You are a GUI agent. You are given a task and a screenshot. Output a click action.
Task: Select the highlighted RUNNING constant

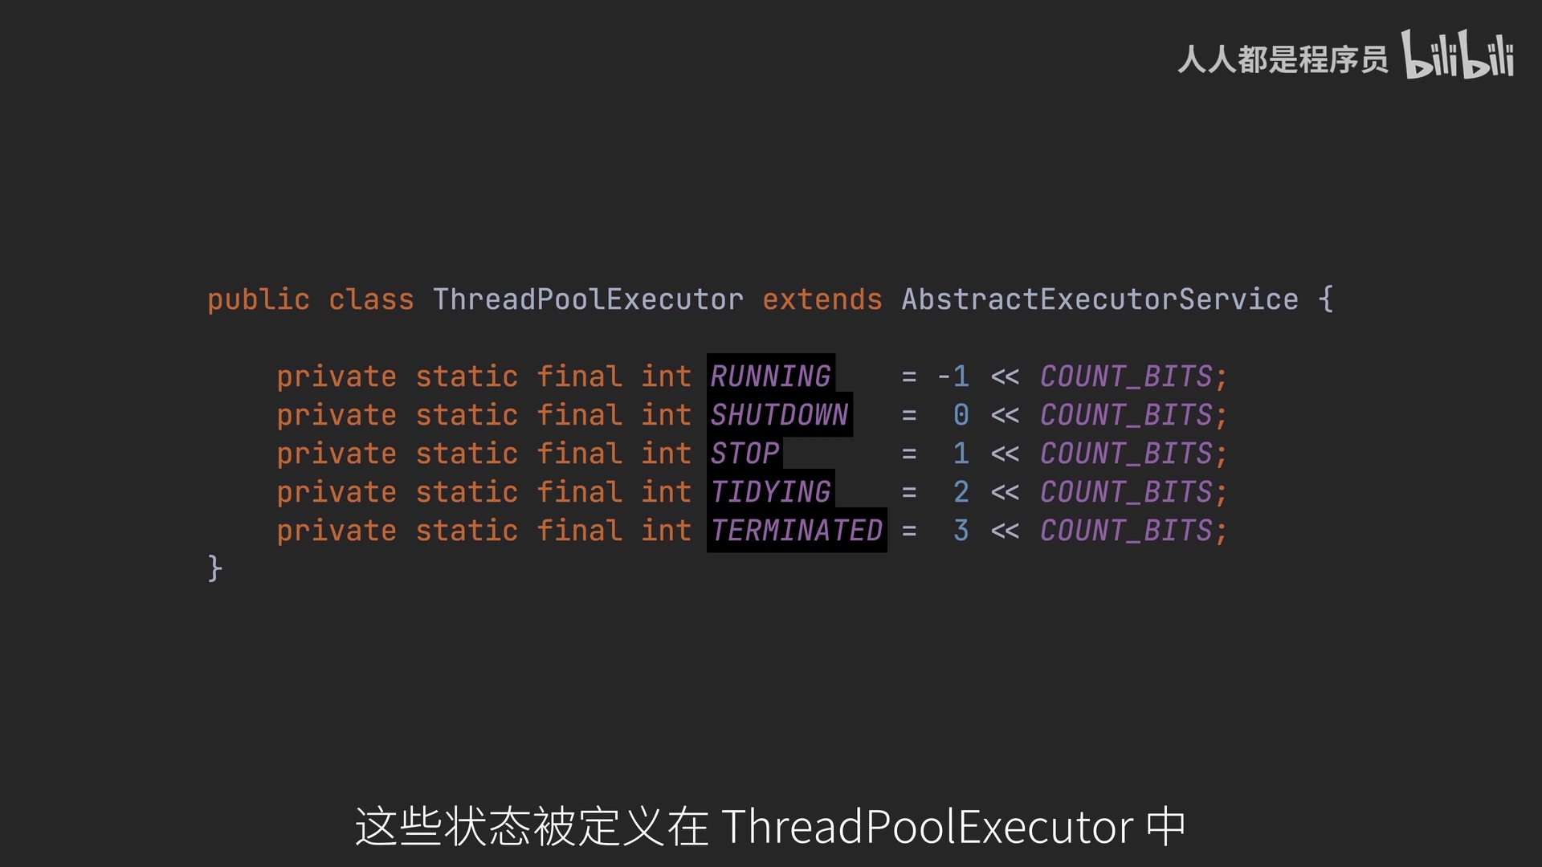click(770, 377)
